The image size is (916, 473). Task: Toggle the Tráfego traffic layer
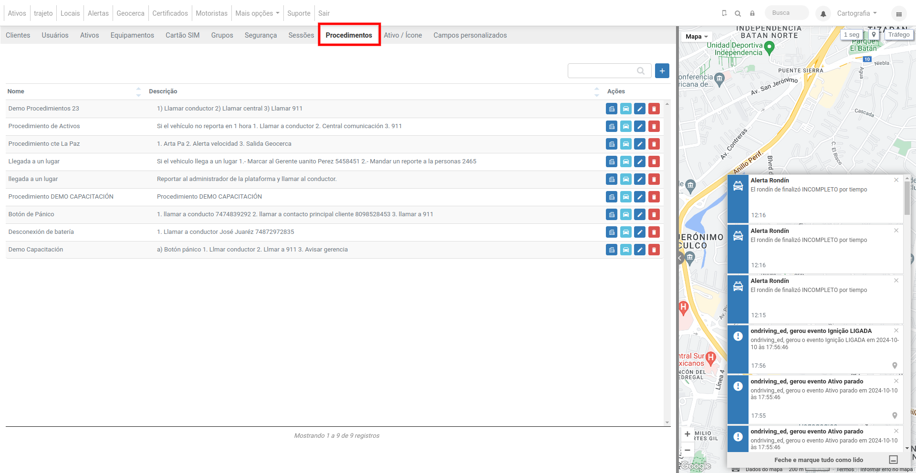[x=899, y=35]
